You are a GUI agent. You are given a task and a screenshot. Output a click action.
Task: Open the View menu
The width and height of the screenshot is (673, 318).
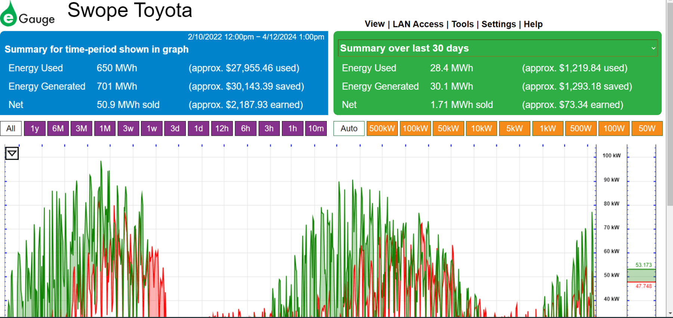(374, 24)
